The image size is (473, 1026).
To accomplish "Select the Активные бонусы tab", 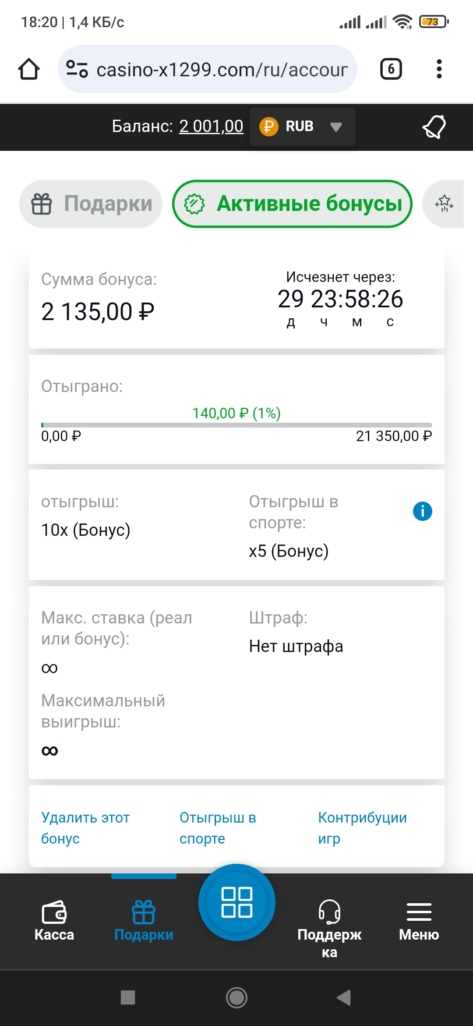I will click(293, 204).
